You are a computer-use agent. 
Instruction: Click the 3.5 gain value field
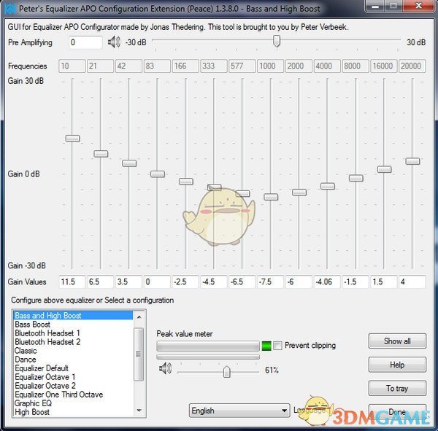(128, 281)
